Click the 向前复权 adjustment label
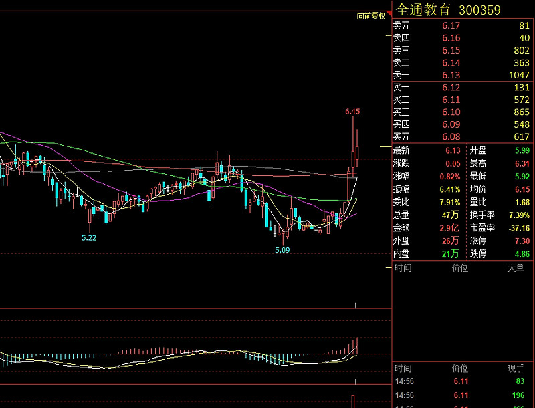Image resolution: width=535 pixels, height=408 pixels. [x=371, y=16]
